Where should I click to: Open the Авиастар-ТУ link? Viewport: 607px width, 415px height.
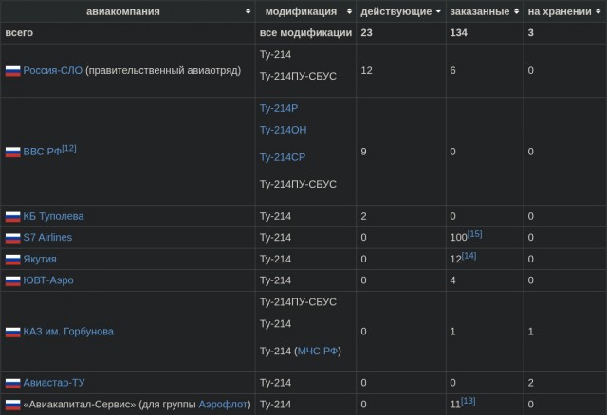point(54,383)
